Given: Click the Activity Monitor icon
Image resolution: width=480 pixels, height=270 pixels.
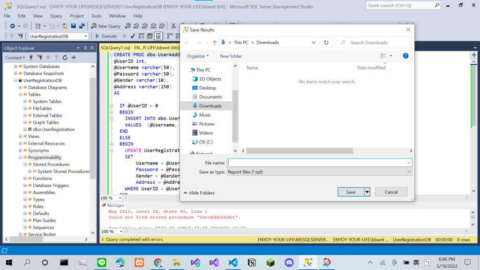Looking at the screenshot, I should (x=74, y=57).
